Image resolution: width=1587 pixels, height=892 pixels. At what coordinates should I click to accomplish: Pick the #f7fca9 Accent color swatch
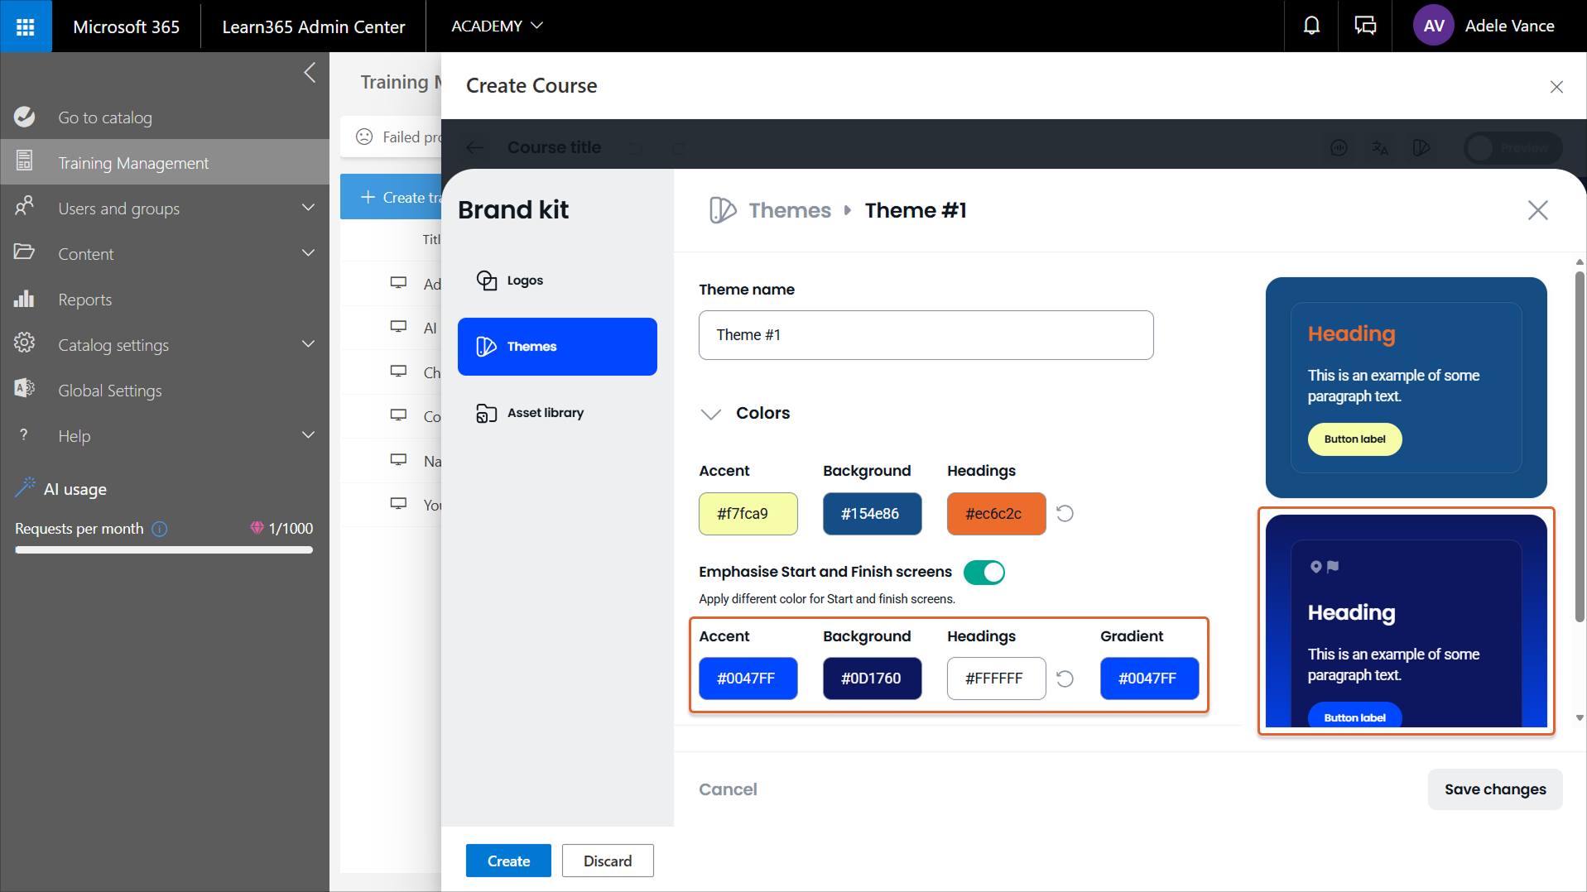pos(748,514)
